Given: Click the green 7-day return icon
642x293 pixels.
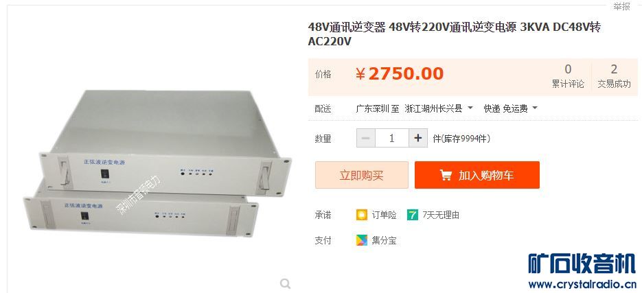Looking at the screenshot, I should (413, 215).
